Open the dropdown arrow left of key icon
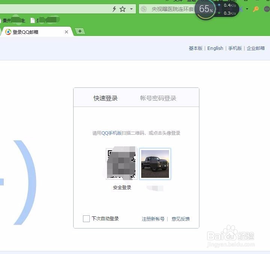 click(247, 9)
